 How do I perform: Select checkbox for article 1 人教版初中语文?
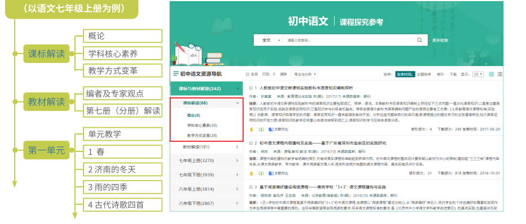[250, 88]
